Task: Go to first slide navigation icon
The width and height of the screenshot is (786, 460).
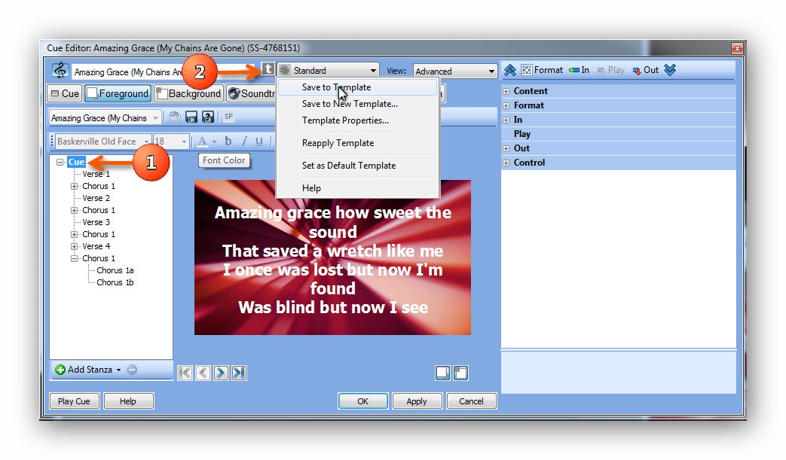Action: pos(185,373)
